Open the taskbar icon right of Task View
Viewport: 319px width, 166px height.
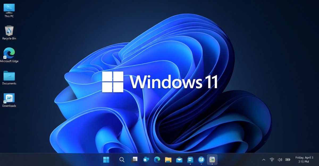click(x=146, y=160)
